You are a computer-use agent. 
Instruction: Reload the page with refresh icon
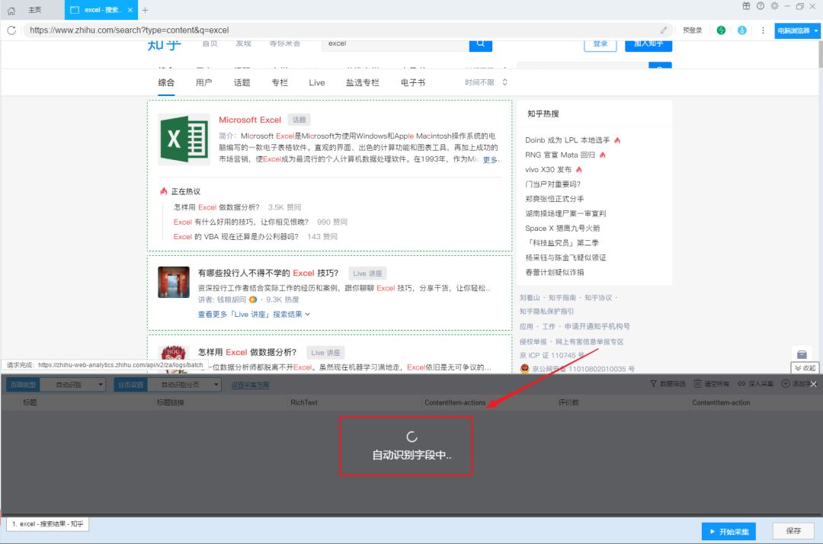(x=11, y=30)
